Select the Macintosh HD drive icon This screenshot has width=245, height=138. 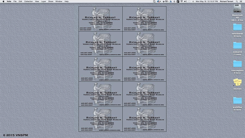tap(237, 9)
